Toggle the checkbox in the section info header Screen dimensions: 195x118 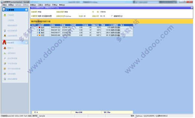click(112, 16)
